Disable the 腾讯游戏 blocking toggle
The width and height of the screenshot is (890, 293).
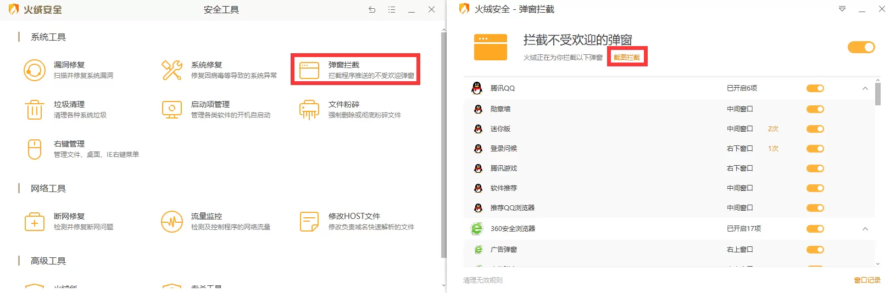coord(815,168)
